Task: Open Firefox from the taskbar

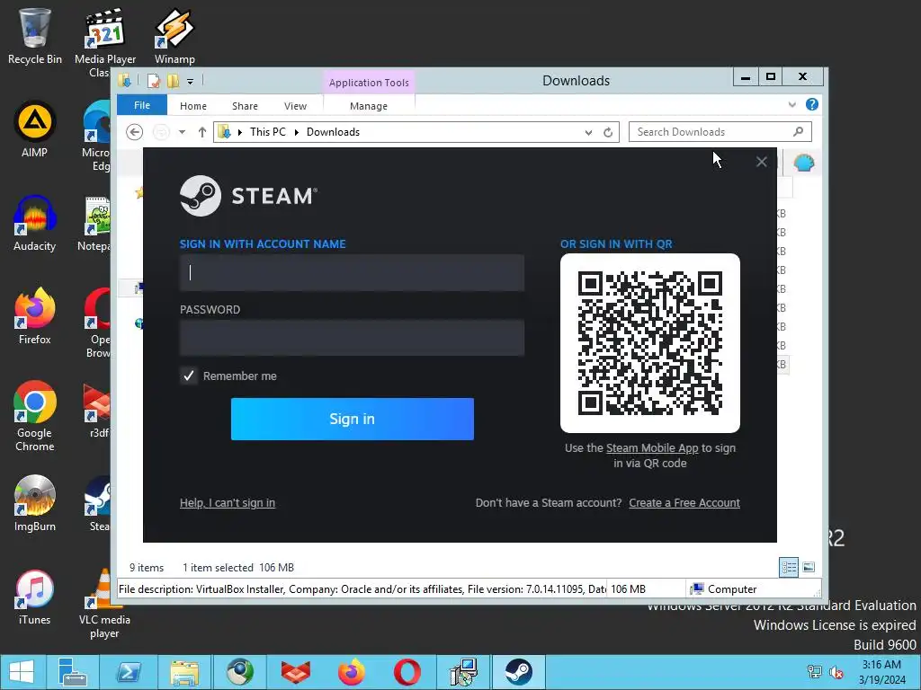Action: [x=352, y=672]
